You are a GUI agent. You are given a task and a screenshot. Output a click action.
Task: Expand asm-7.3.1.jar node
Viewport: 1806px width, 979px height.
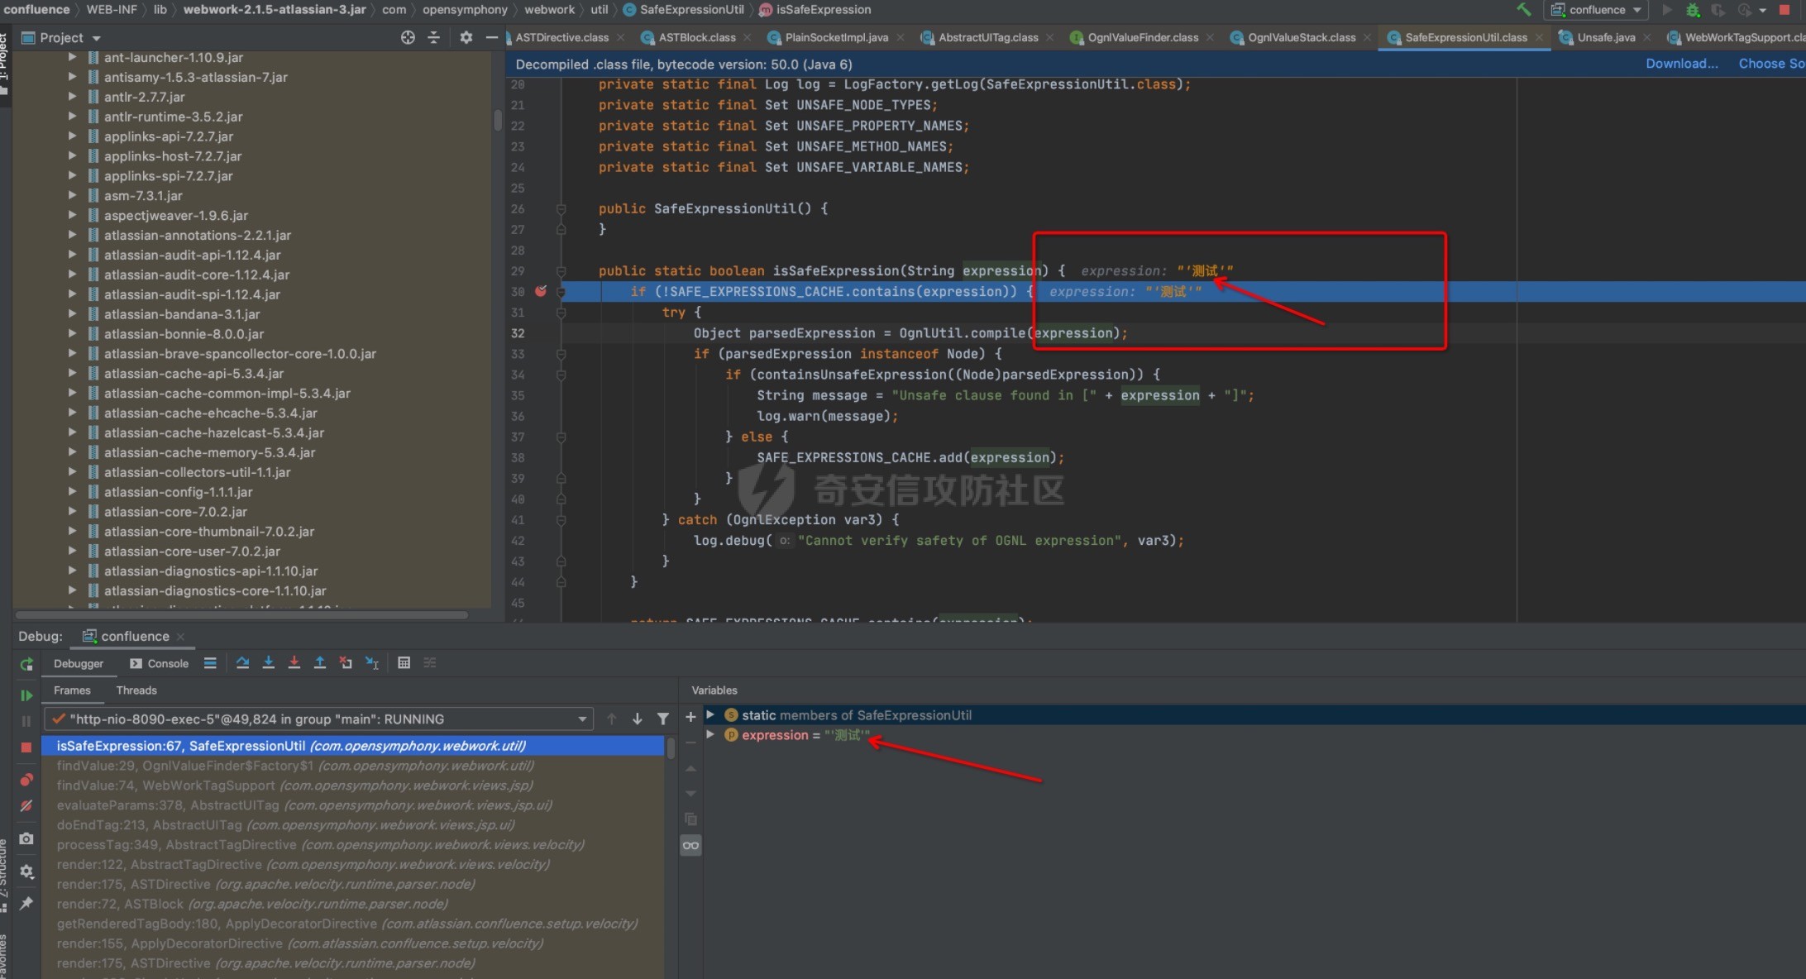coord(72,195)
